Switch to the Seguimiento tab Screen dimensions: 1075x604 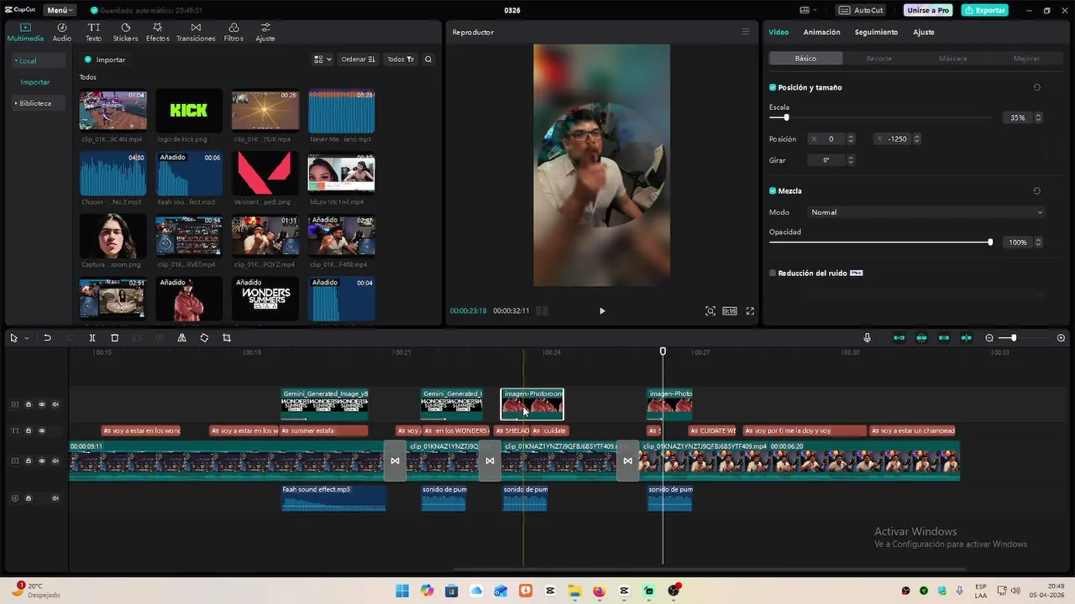coord(876,32)
